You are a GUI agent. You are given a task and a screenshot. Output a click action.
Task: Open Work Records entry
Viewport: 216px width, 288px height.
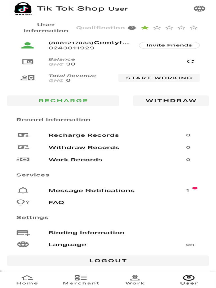108,160
